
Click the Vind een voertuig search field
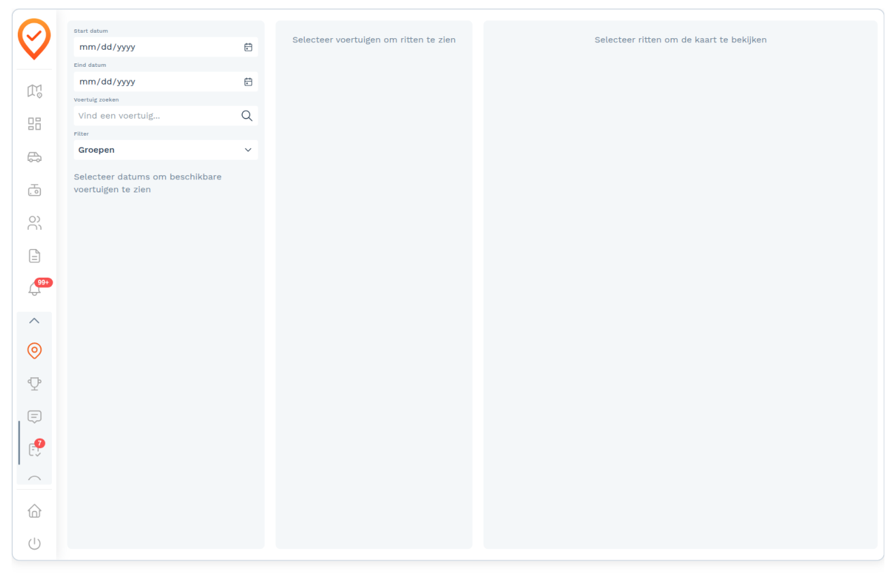166,116
